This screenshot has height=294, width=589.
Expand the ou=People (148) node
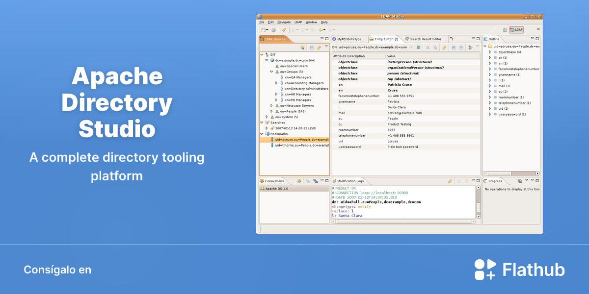click(271, 111)
